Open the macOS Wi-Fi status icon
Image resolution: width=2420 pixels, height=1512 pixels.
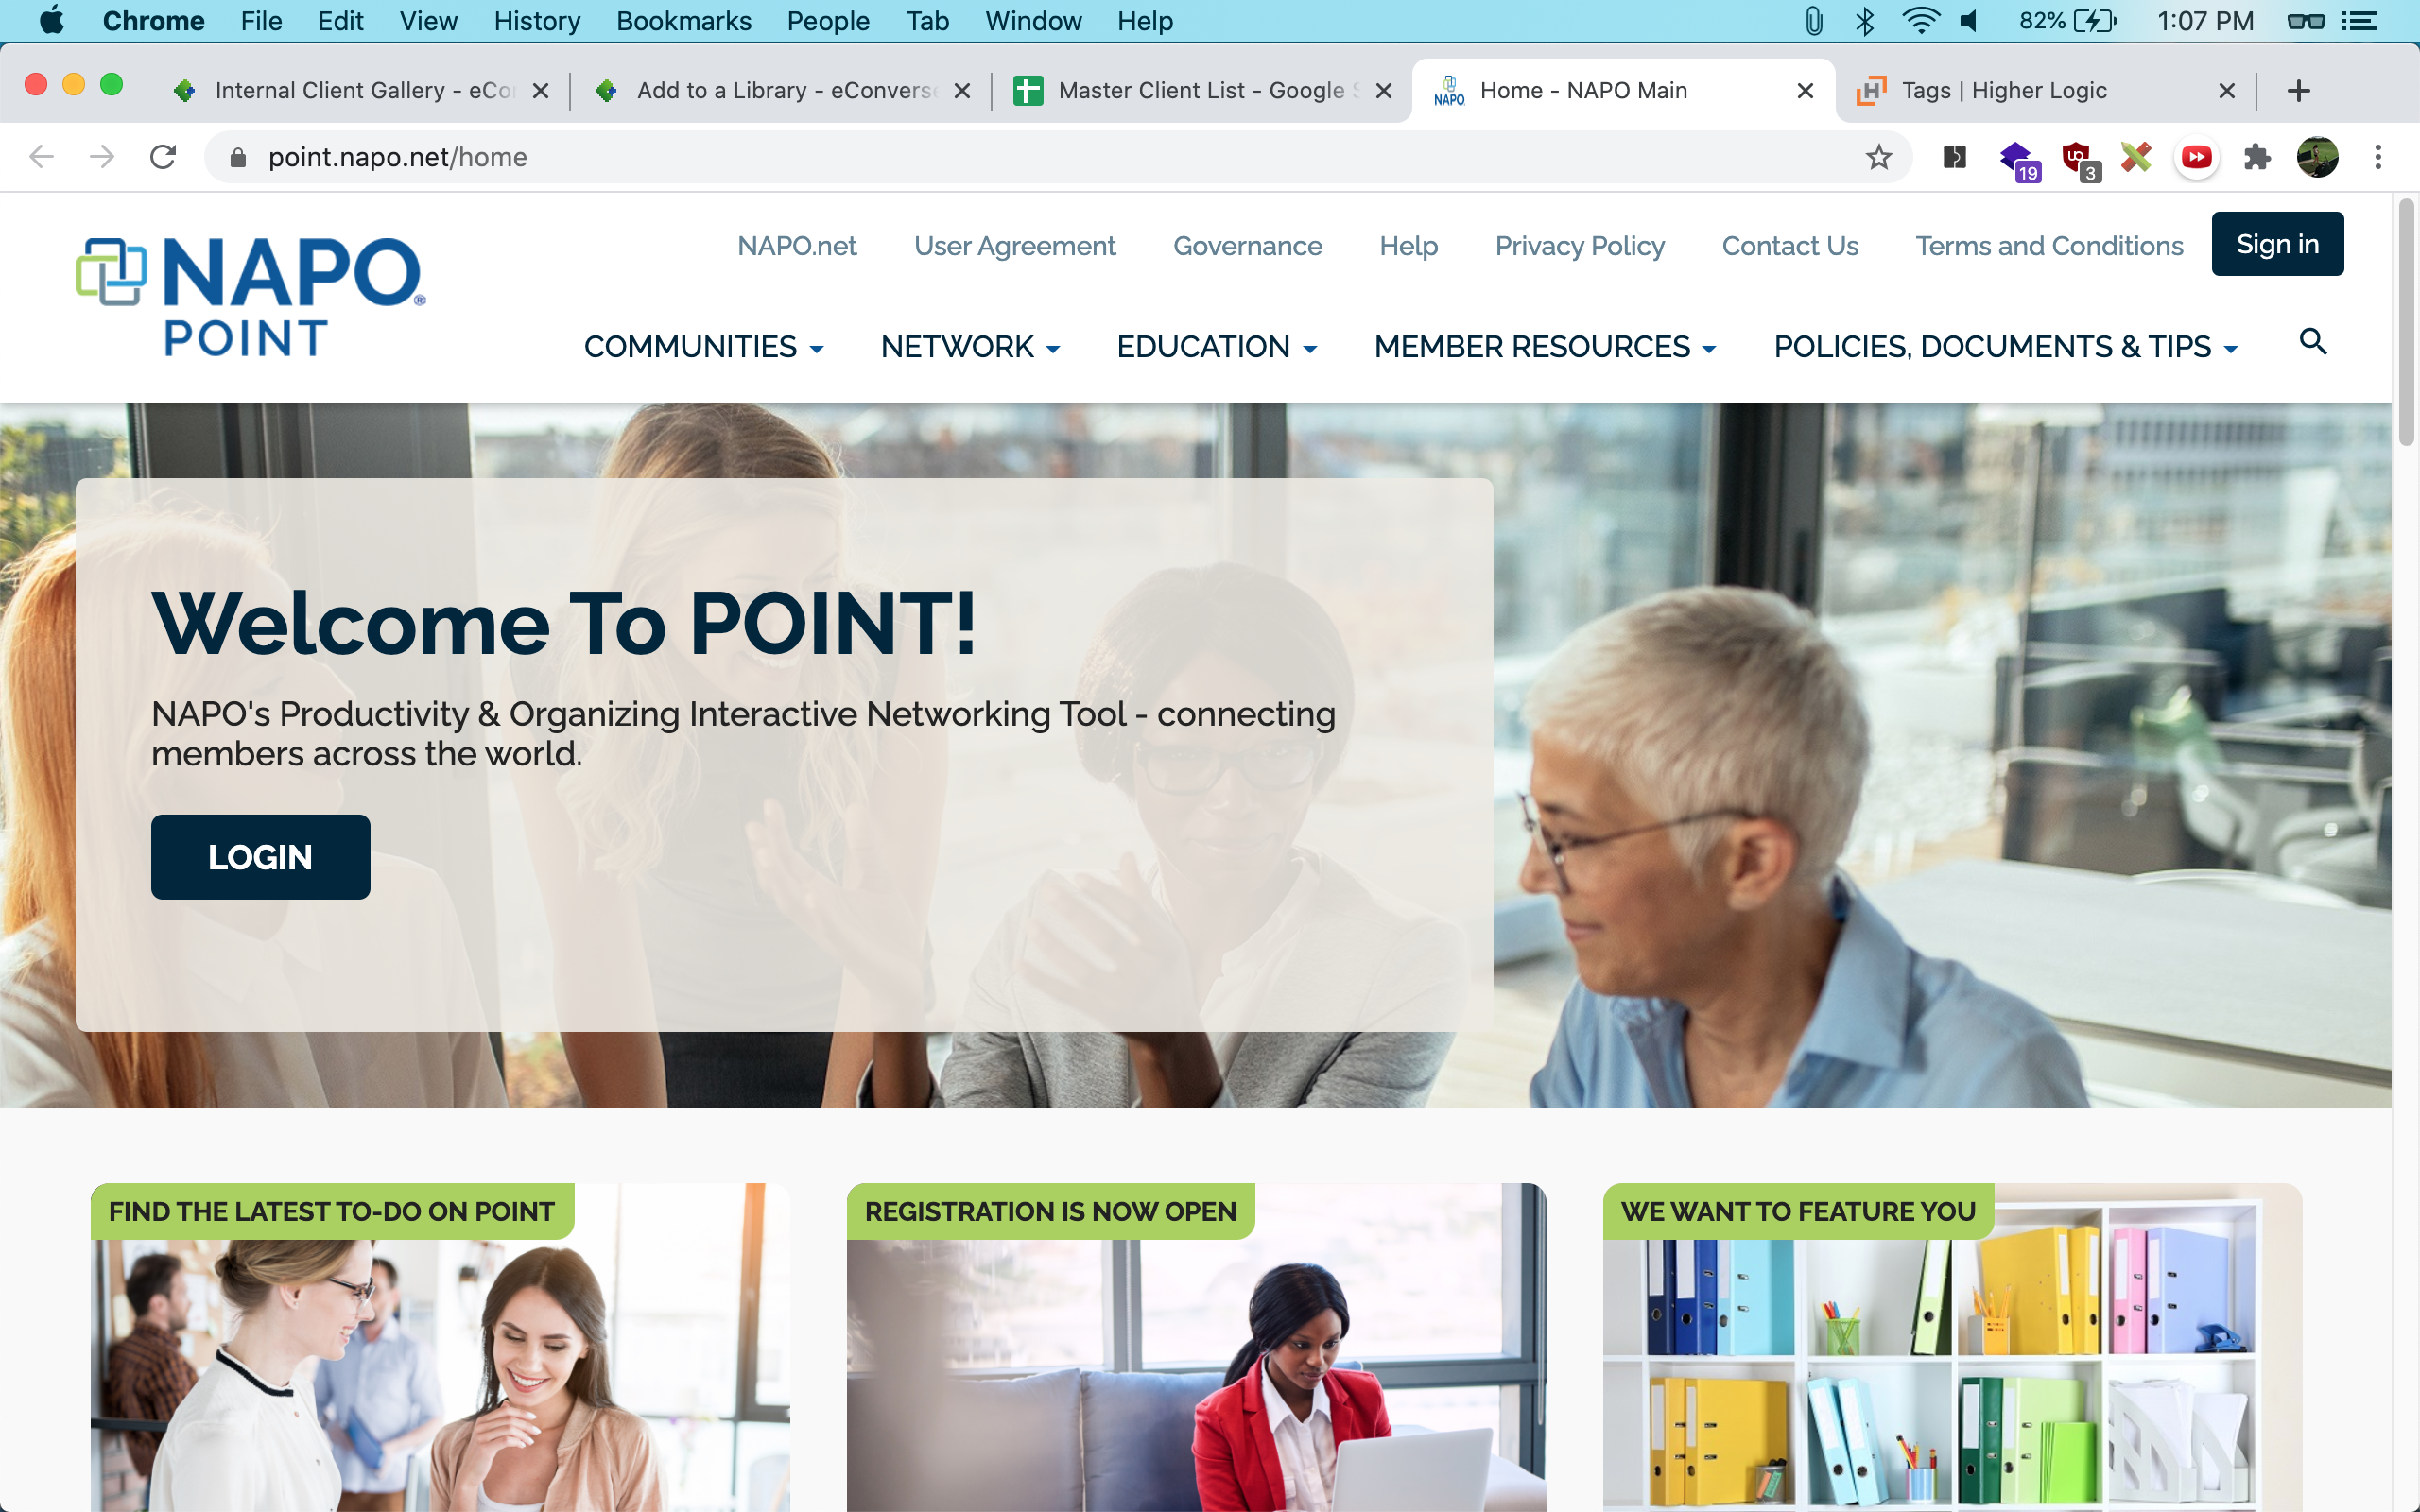click(1921, 21)
